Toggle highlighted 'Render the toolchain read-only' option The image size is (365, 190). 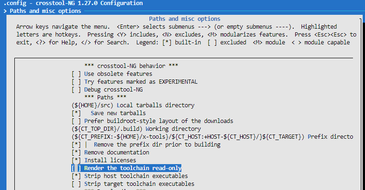(126, 168)
